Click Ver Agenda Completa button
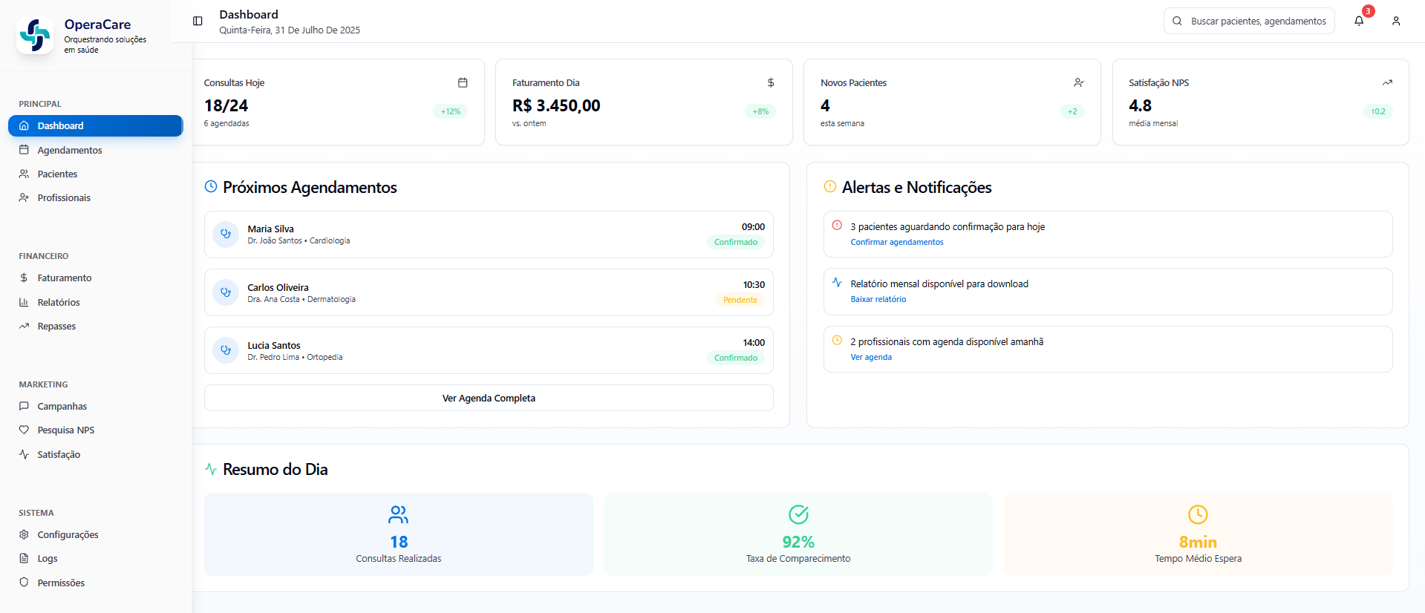 click(x=489, y=398)
